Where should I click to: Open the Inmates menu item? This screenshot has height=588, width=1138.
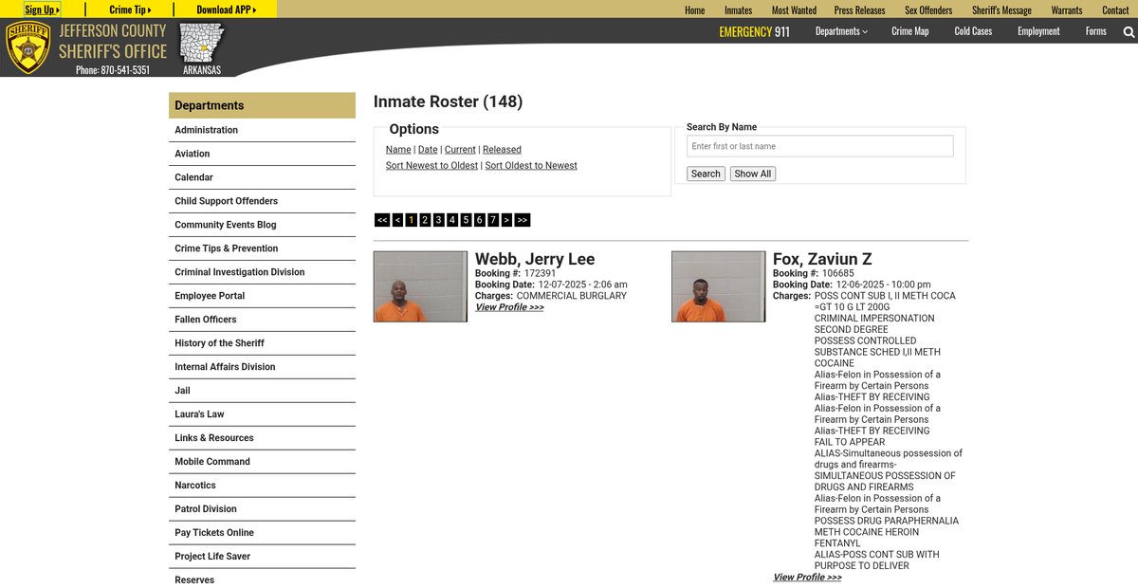(738, 10)
